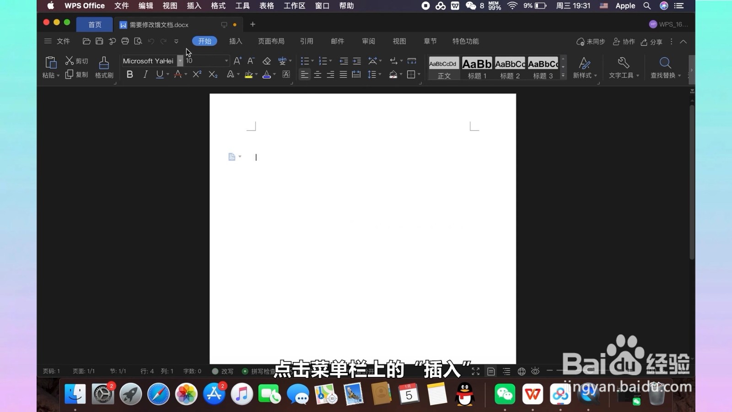Center align the paragraph text
Screen dimensions: 732x412
click(x=318, y=74)
